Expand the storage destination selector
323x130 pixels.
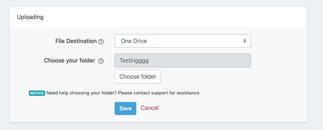pos(183,41)
